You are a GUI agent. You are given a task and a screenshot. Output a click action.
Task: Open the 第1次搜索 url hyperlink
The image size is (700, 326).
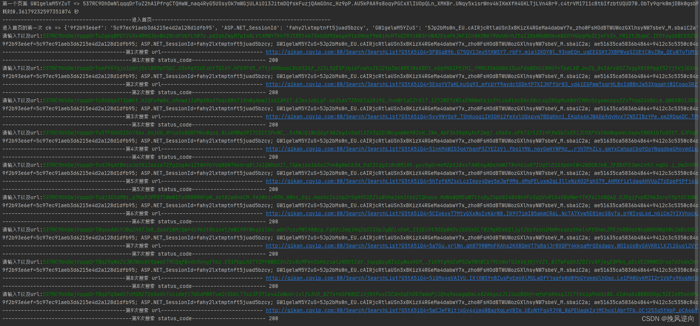pos(482,52)
